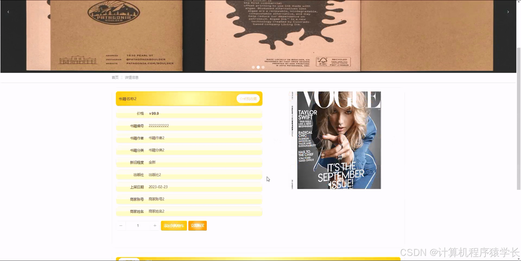This screenshot has height=261, width=521.
Task: Select the third carousel indicator dot
Action: [x=263, y=67]
